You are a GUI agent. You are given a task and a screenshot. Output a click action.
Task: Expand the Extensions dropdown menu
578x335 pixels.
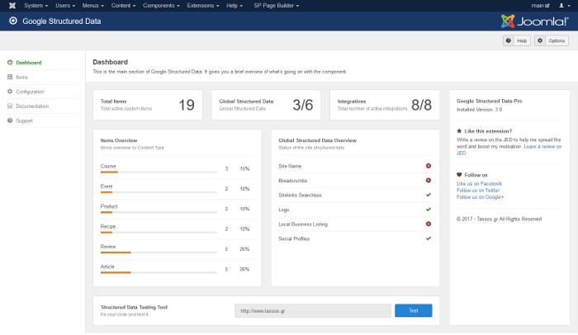coord(203,6)
